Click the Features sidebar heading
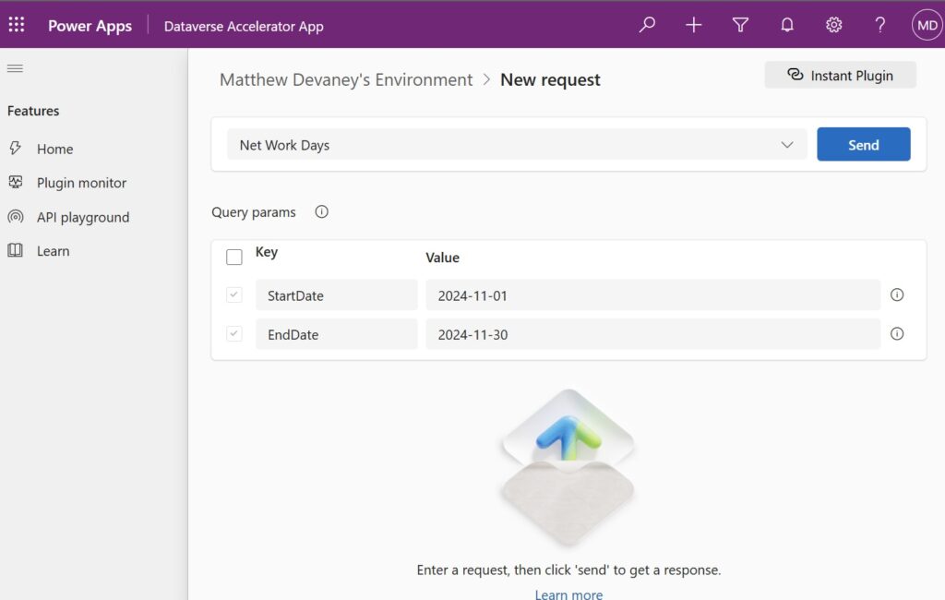The height and width of the screenshot is (600, 945). pos(33,111)
